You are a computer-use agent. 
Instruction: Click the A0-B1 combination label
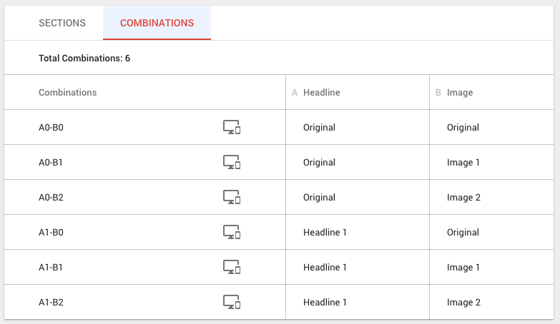pyautogui.click(x=51, y=163)
